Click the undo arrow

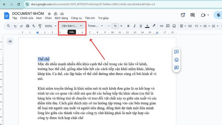point(15,26)
